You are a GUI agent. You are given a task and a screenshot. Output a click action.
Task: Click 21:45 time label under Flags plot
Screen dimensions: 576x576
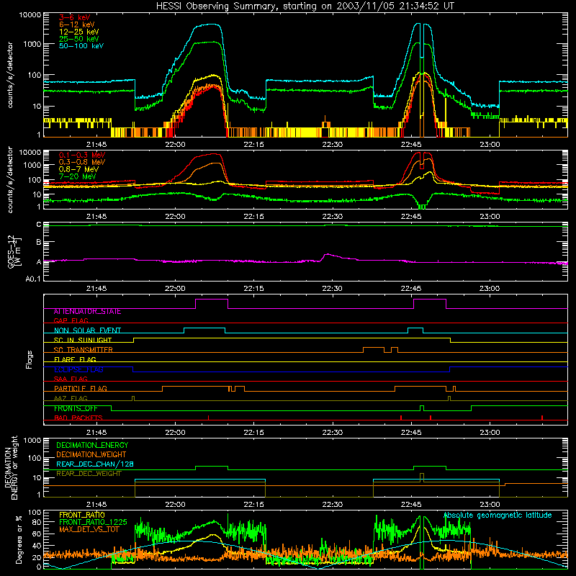click(96, 433)
